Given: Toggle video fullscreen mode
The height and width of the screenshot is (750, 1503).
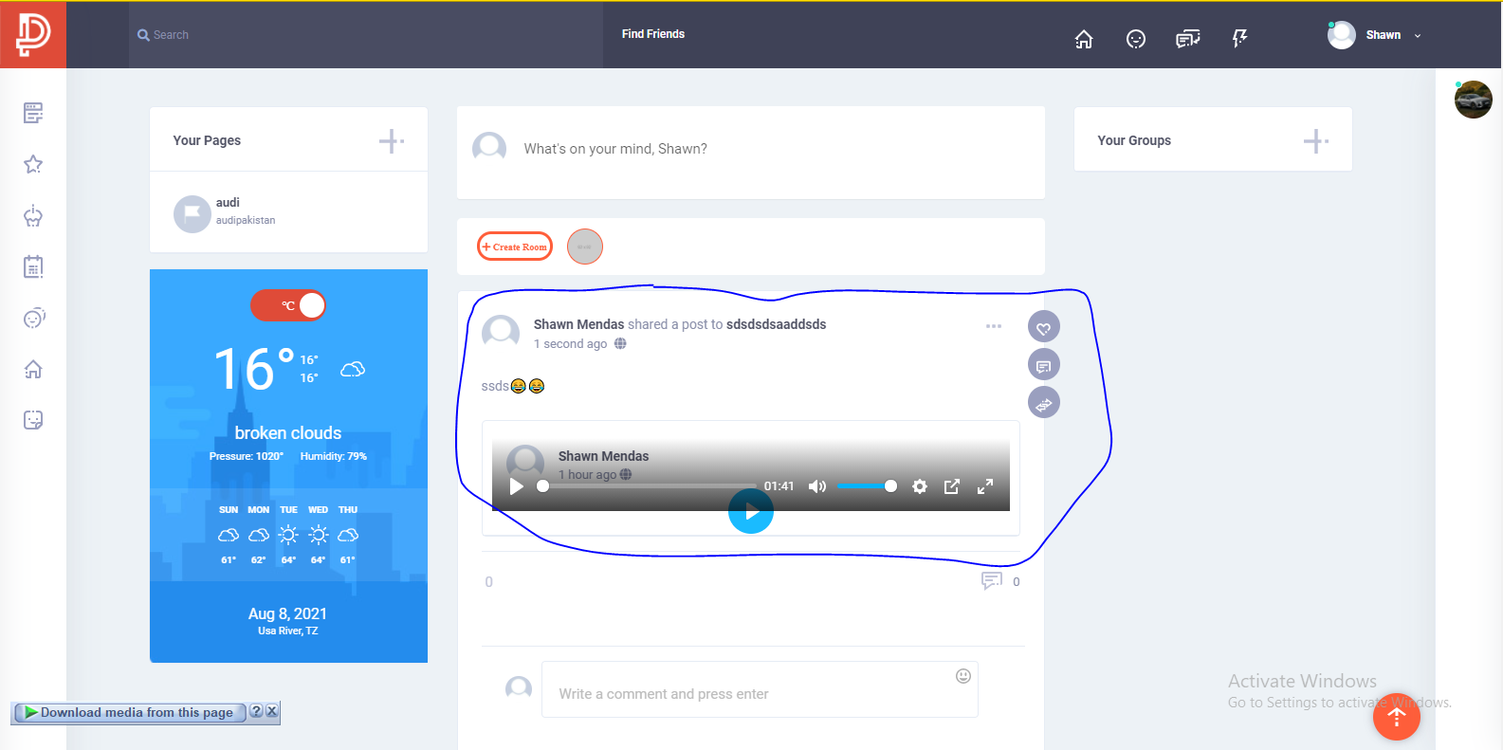Looking at the screenshot, I should coord(985,486).
